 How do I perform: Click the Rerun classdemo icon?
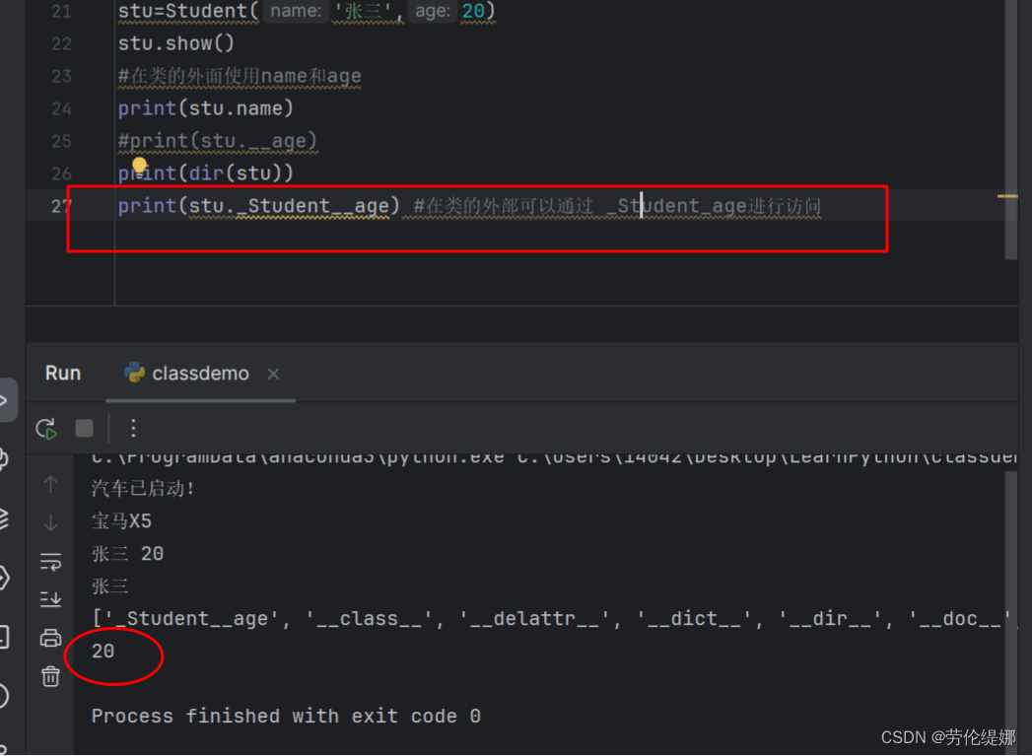click(x=46, y=429)
